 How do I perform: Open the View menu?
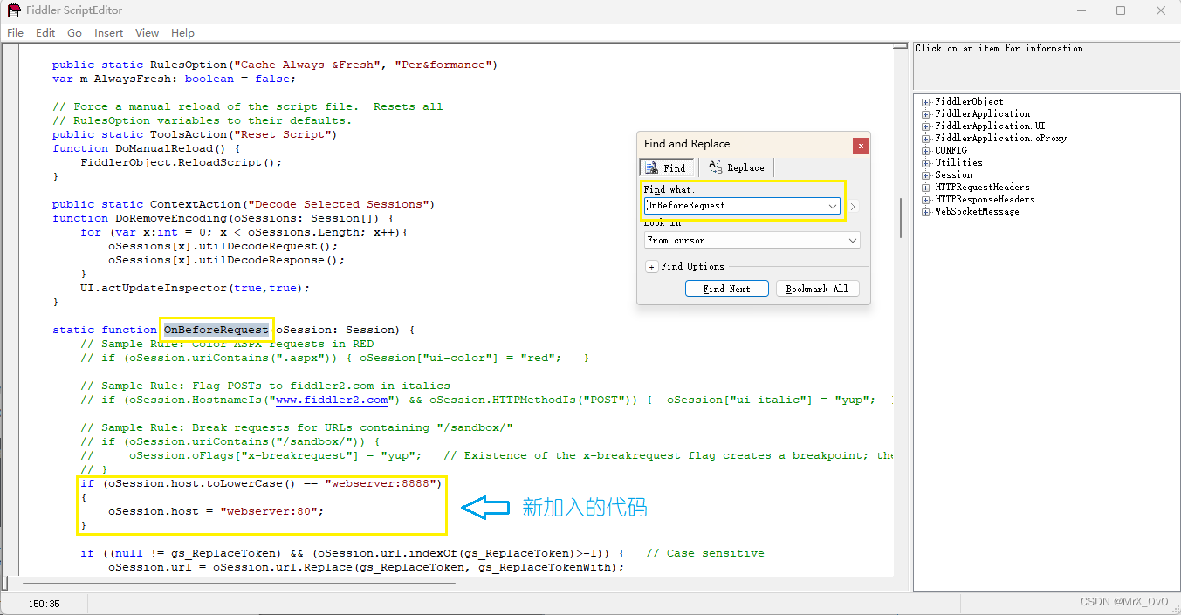(x=147, y=32)
